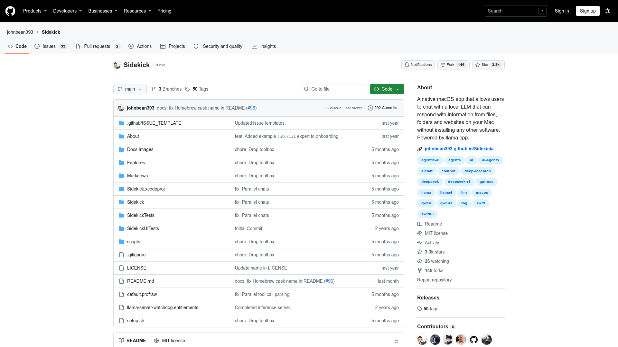Expand the Businesses menu

(103, 11)
